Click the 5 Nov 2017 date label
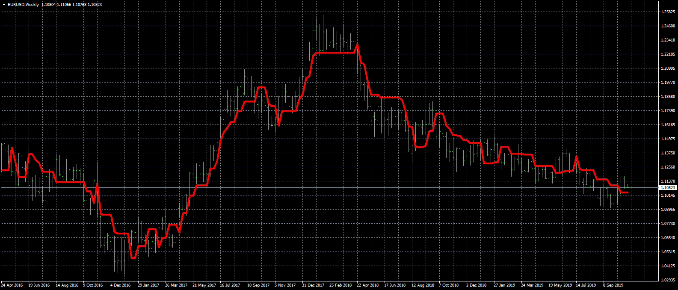678x290 pixels. tap(285, 285)
